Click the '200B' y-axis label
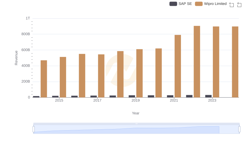Viewport: 245px width, 141px height. pyautogui.click(x=26, y=81)
